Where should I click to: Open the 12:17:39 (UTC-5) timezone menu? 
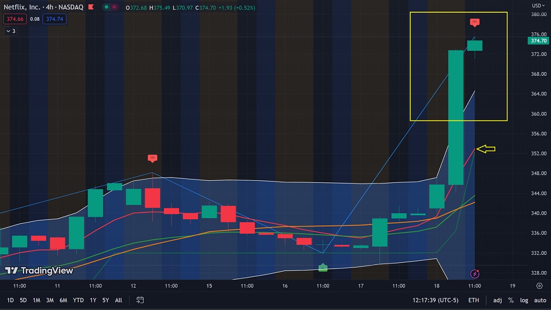(x=435, y=300)
